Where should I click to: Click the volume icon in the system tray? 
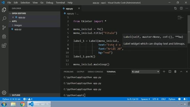point(185,104)
